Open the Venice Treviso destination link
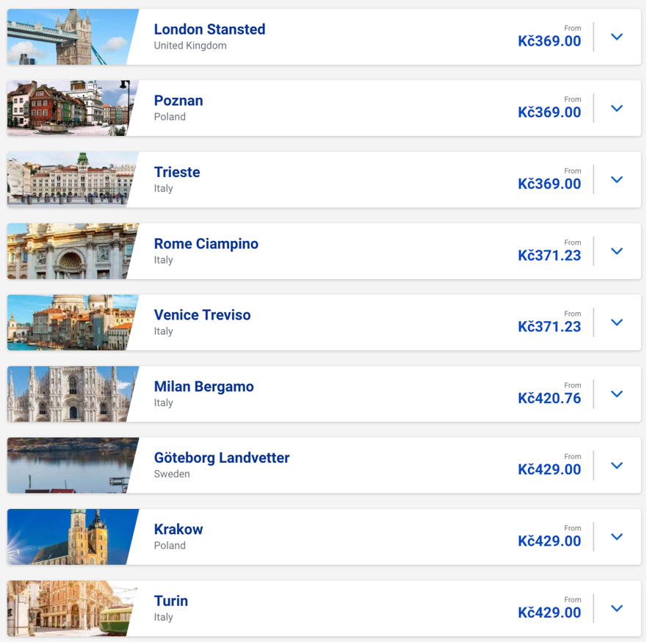Screen dimensions: 647x642 click(x=202, y=314)
